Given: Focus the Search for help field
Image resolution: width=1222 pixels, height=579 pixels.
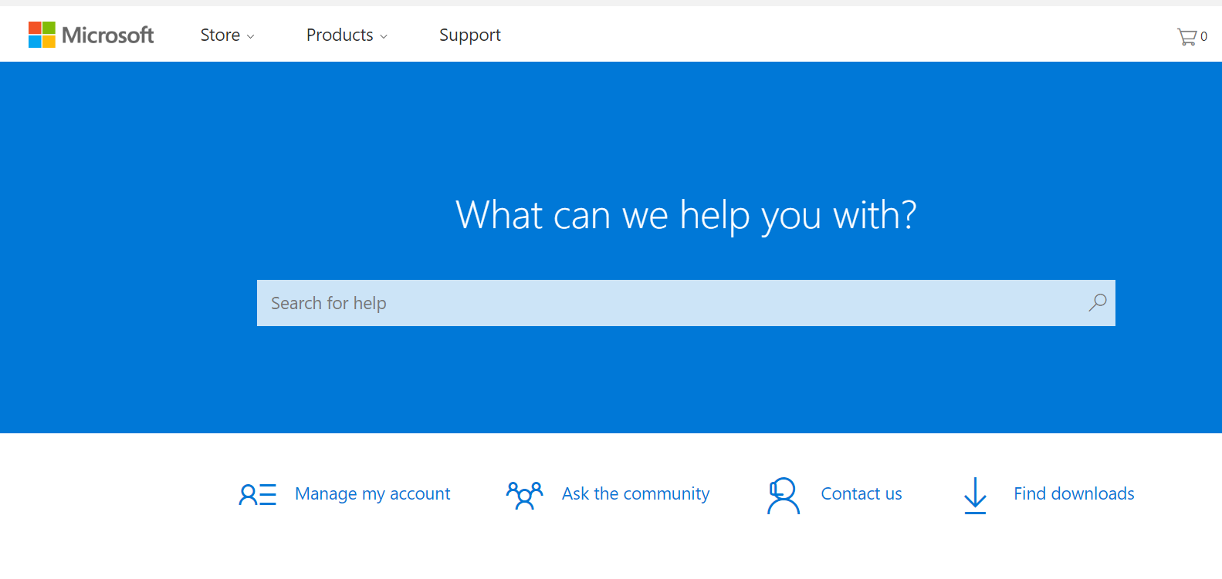Looking at the screenshot, I should click(672, 303).
